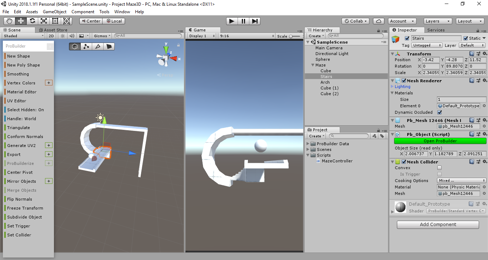Click the game view Scale slider

coord(295,36)
